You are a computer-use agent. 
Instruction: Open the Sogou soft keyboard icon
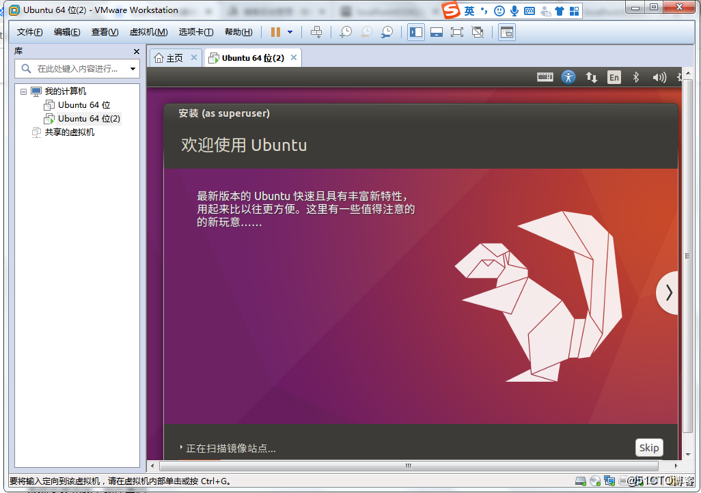pos(530,11)
